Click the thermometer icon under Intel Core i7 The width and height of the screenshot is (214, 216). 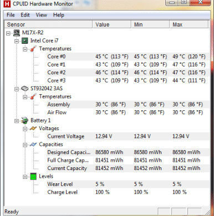pos(33,49)
